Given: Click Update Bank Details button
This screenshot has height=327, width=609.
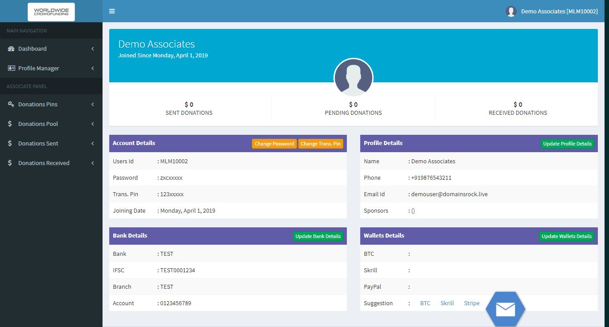Looking at the screenshot, I should [x=318, y=236].
